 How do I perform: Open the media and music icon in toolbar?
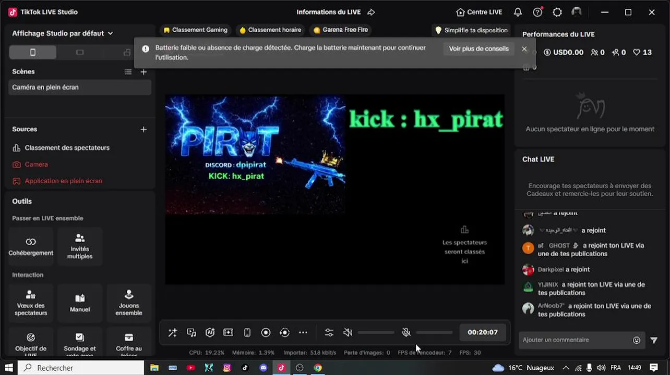192,332
